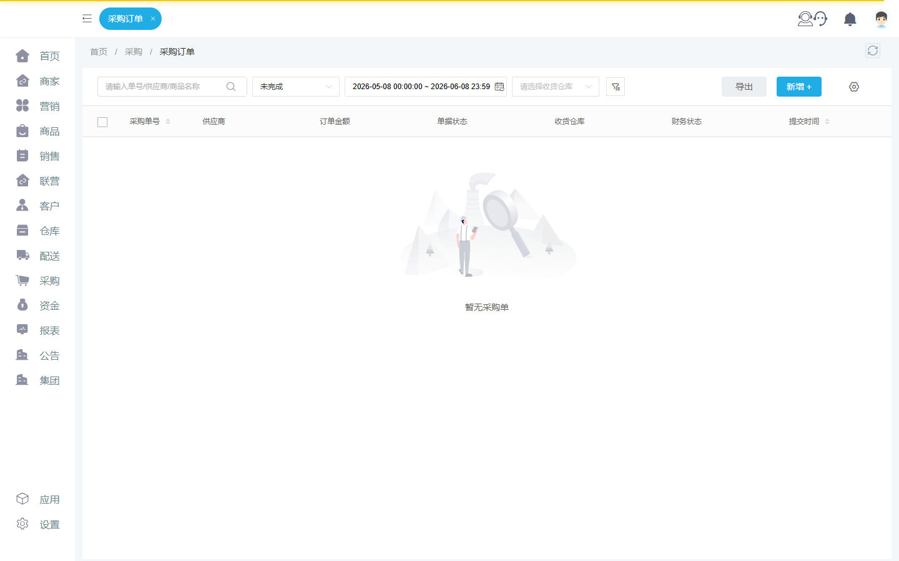Collapse the sidebar with the hamburger icon
The height and width of the screenshot is (561, 899).
pyautogui.click(x=87, y=19)
